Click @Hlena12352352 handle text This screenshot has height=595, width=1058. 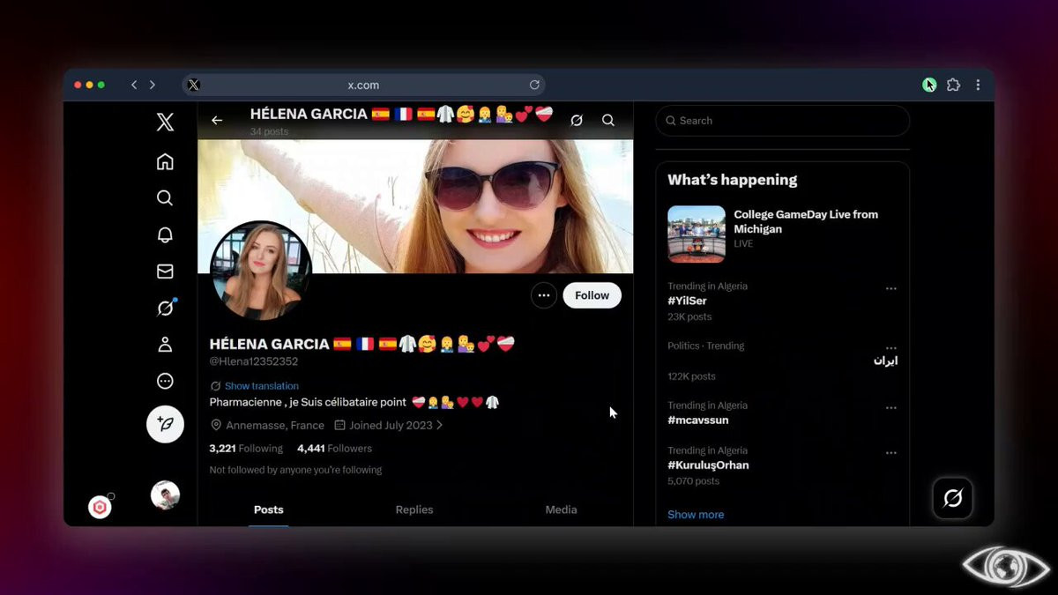(254, 361)
